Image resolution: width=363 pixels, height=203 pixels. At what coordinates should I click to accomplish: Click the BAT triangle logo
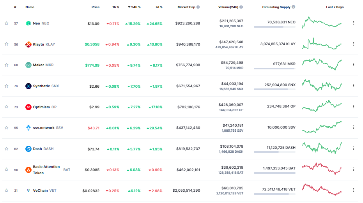tap(28, 170)
